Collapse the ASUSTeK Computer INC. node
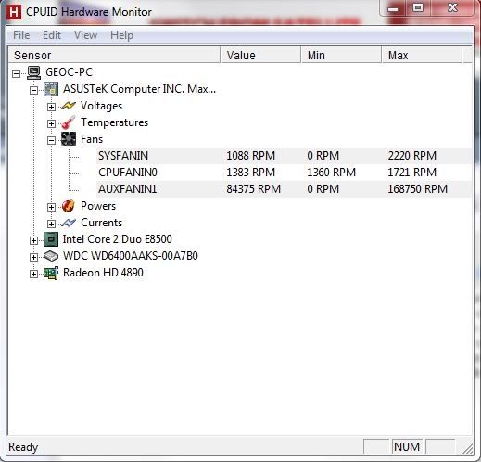 33,90
